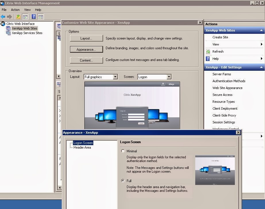Screen dimensions: 265x209
Task: Click the Back arrow toolbar icon
Action: point(3,17)
